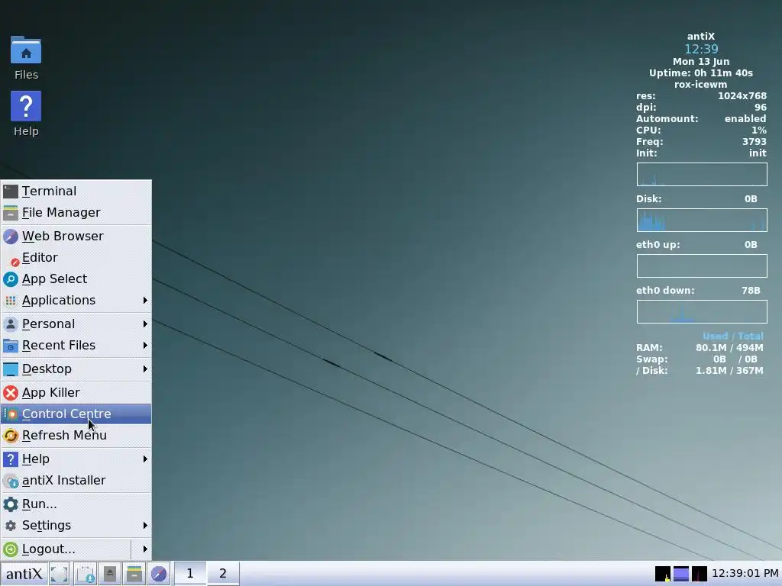Click the Automount 'enabled' value
The width and height of the screenshot is (782, 586).
745,118
